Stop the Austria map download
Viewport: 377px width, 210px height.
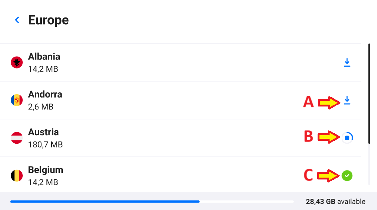[347, 138]
